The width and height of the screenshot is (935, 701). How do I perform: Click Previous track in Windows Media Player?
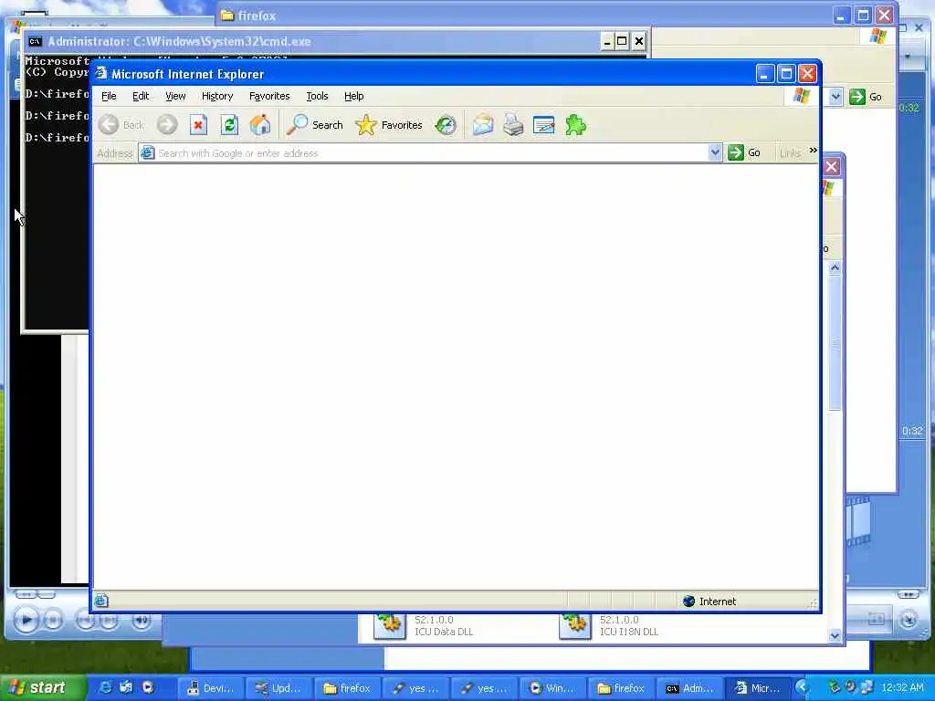tap(85, 621)
